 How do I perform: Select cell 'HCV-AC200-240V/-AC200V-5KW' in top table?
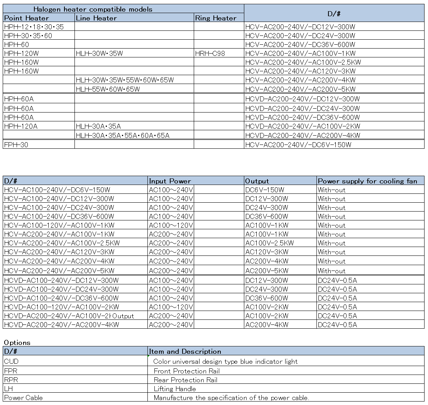point(334,89)
